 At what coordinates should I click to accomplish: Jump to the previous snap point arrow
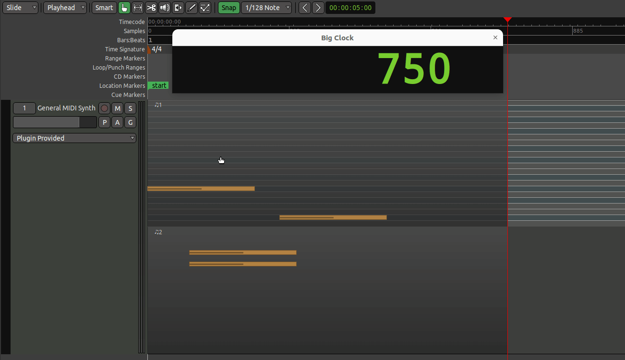pos(304,8)
